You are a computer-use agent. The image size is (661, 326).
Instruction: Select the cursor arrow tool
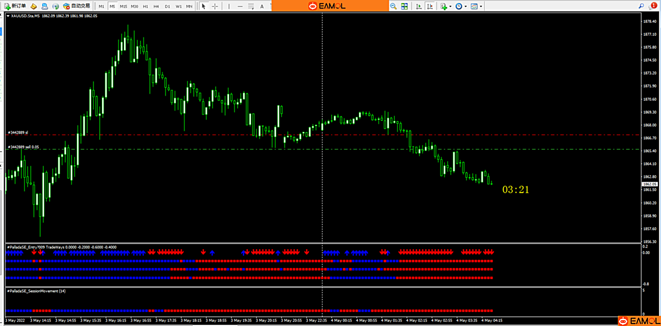(x=203, y=6)
